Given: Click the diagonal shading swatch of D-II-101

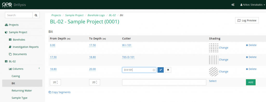Looking at the screenshot, I should pos(214,72).
